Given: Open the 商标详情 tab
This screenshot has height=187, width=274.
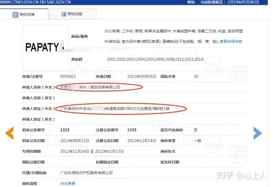Looking at the screenshot, I should pyautogui.click(x=24, y=14).
